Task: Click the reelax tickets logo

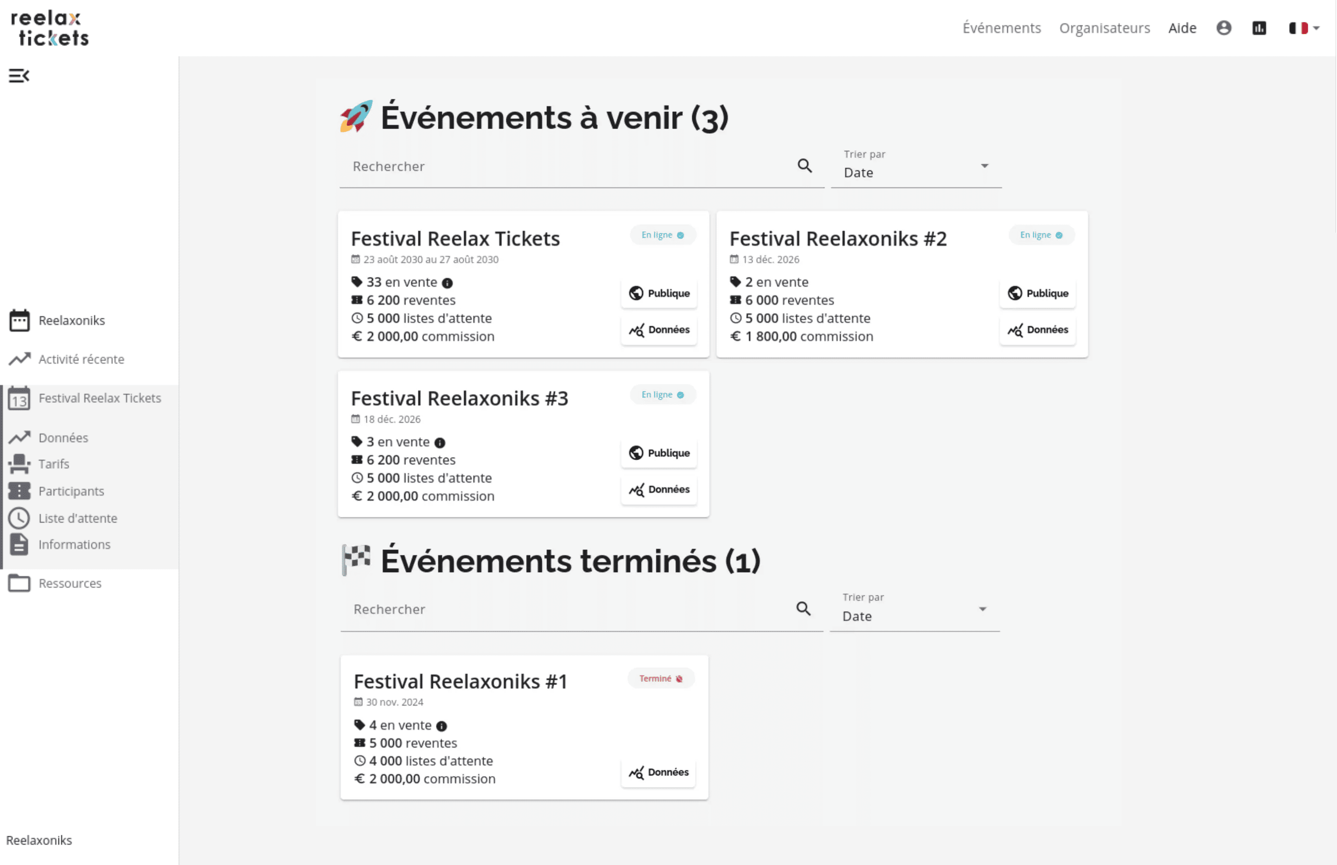Action: click(x=50, y=28)
